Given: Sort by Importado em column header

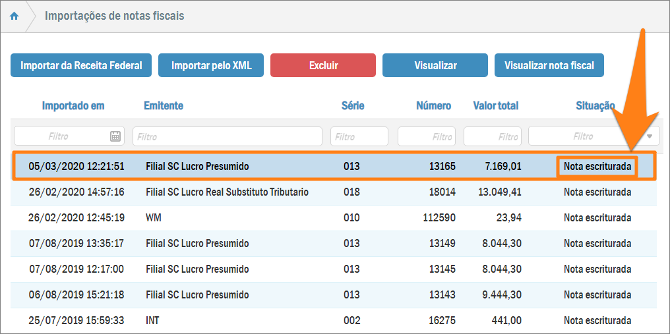Looking at the screenshot, I should 73,105.
